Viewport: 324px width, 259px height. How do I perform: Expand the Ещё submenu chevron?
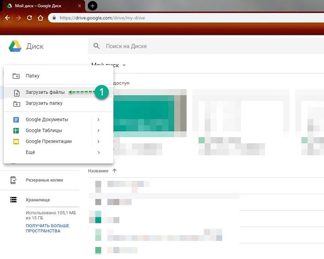(99, 153)
